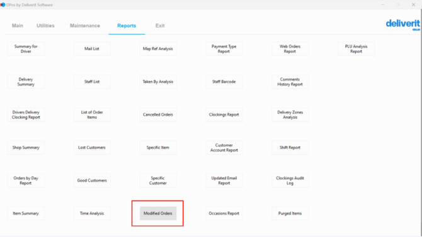Open the Specific Customer report

(x=158, y=180)
